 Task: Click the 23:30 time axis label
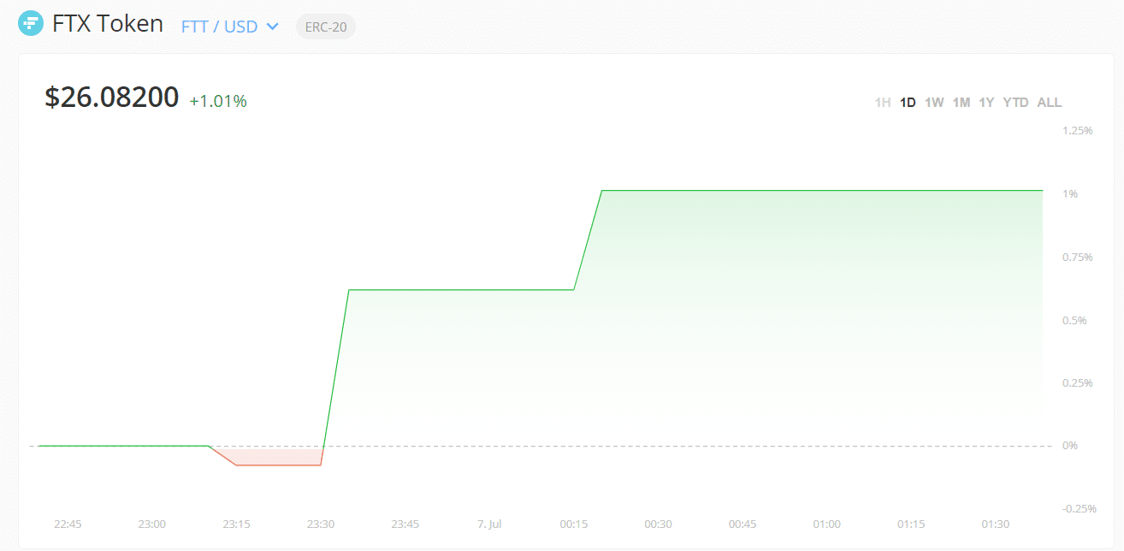click(321, 524)
